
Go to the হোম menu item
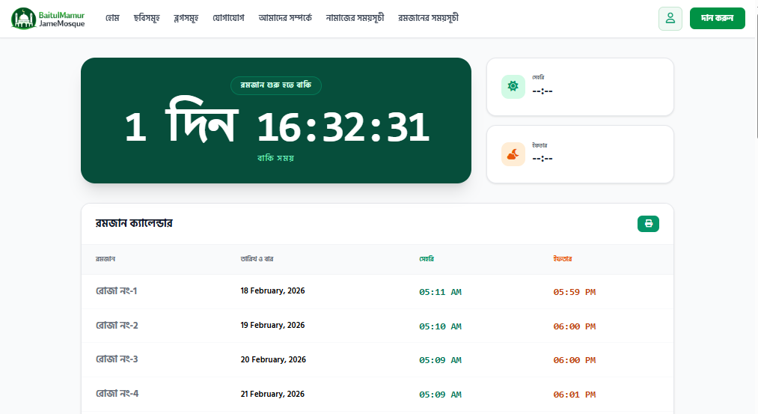(113, 18)
